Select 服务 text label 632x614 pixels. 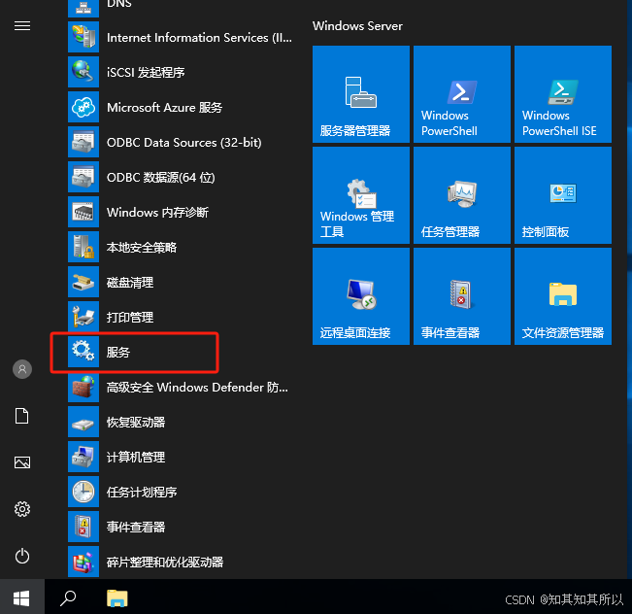pos(118,353)
